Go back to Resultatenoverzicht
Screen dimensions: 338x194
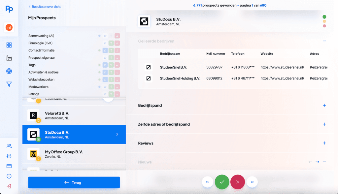pyautogui.click(x=45, y=7)
